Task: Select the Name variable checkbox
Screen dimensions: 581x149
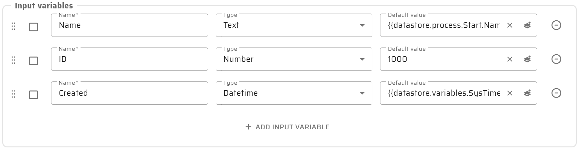Action: pos(33,27)
